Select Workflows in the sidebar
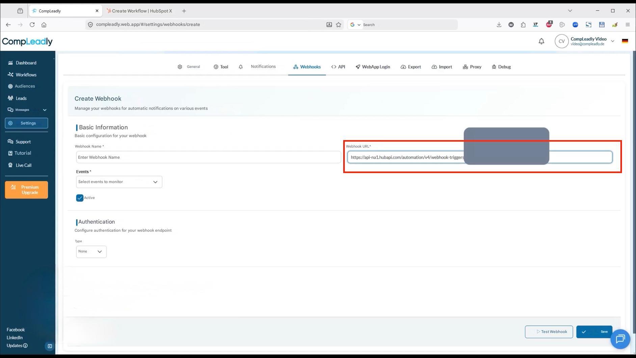Viewport: 636px width, 358px height. pyautogui.click(x=26, y=75)
